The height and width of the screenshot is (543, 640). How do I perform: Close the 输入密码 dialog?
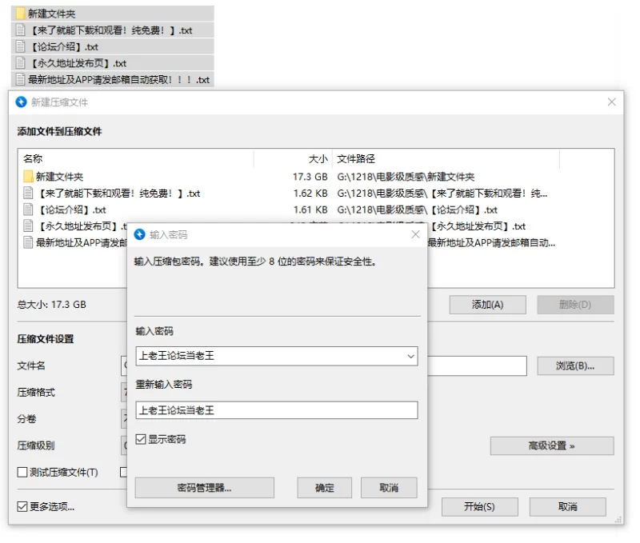tap(415, 234)
